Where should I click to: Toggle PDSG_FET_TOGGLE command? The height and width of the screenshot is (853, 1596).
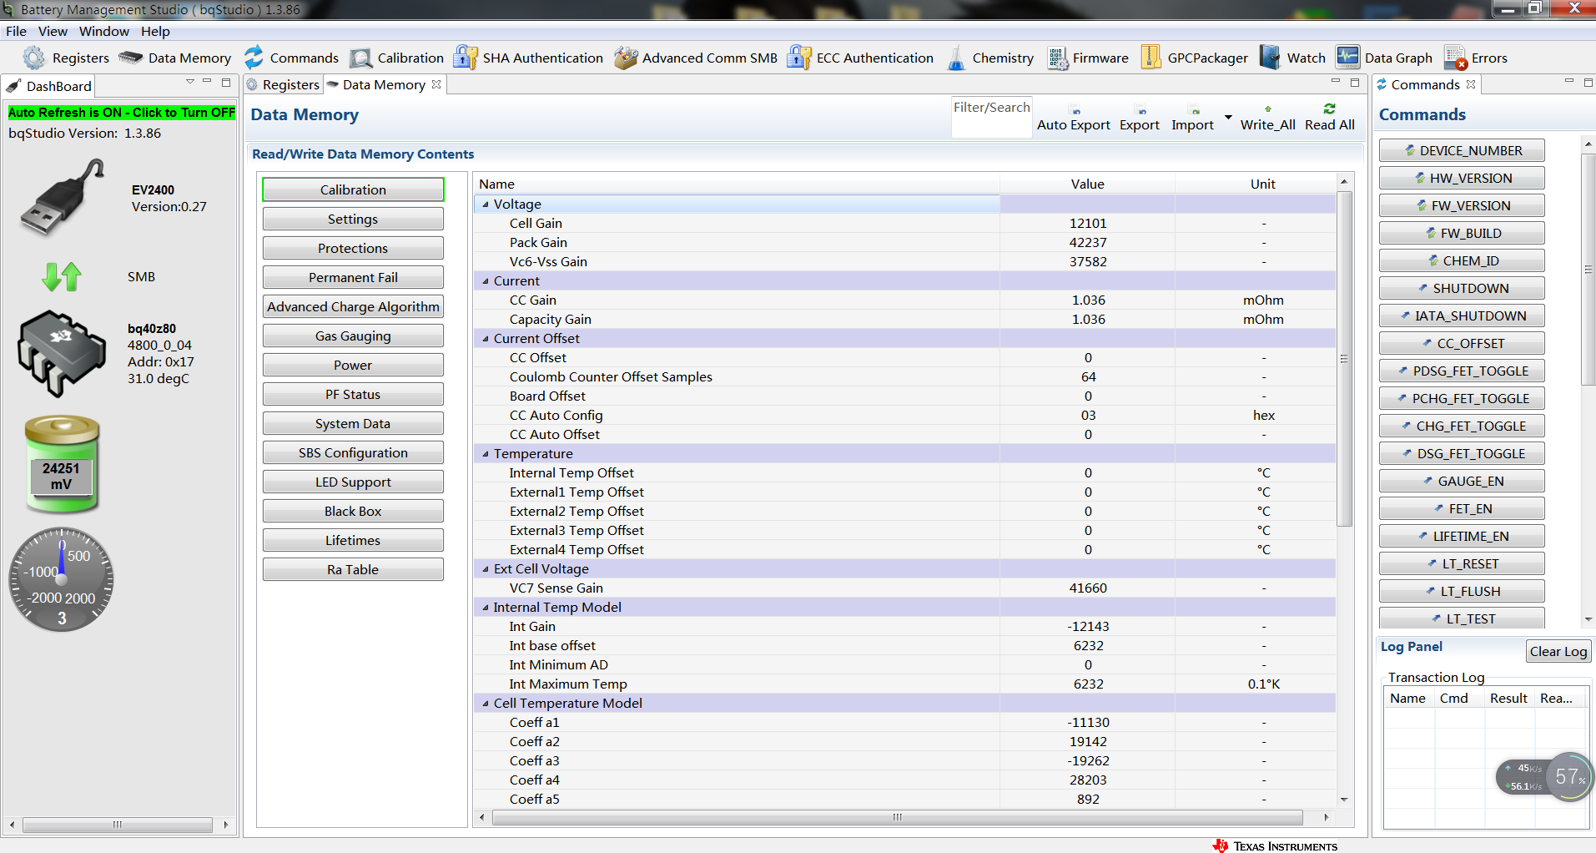(x=1462, y=371)
